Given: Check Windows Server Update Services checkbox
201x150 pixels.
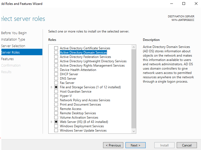Looking at the screenshot, I should (x=56, y=130).
